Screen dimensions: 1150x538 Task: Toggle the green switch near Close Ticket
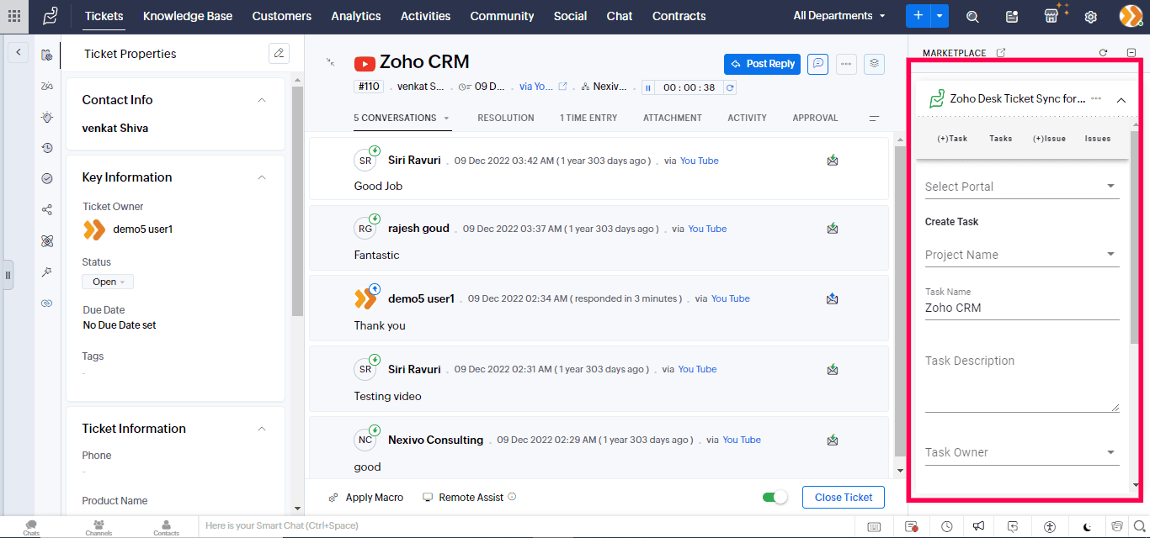pos(775,497)
